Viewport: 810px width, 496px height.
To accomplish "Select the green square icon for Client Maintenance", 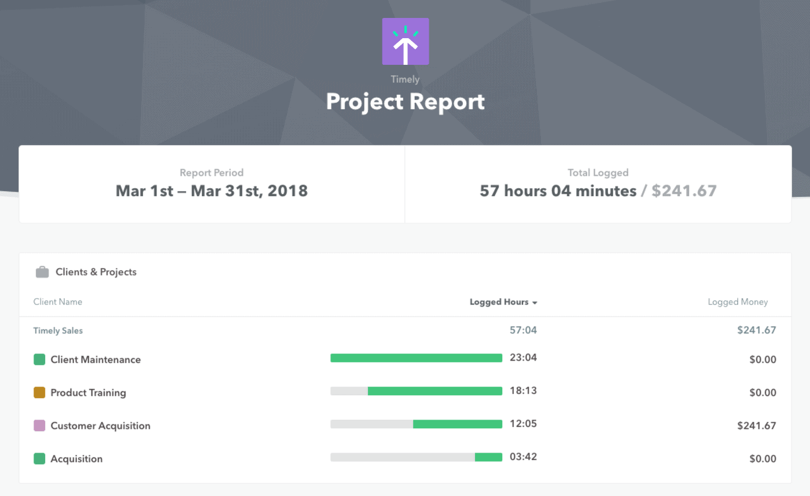I will pos(38,359).
